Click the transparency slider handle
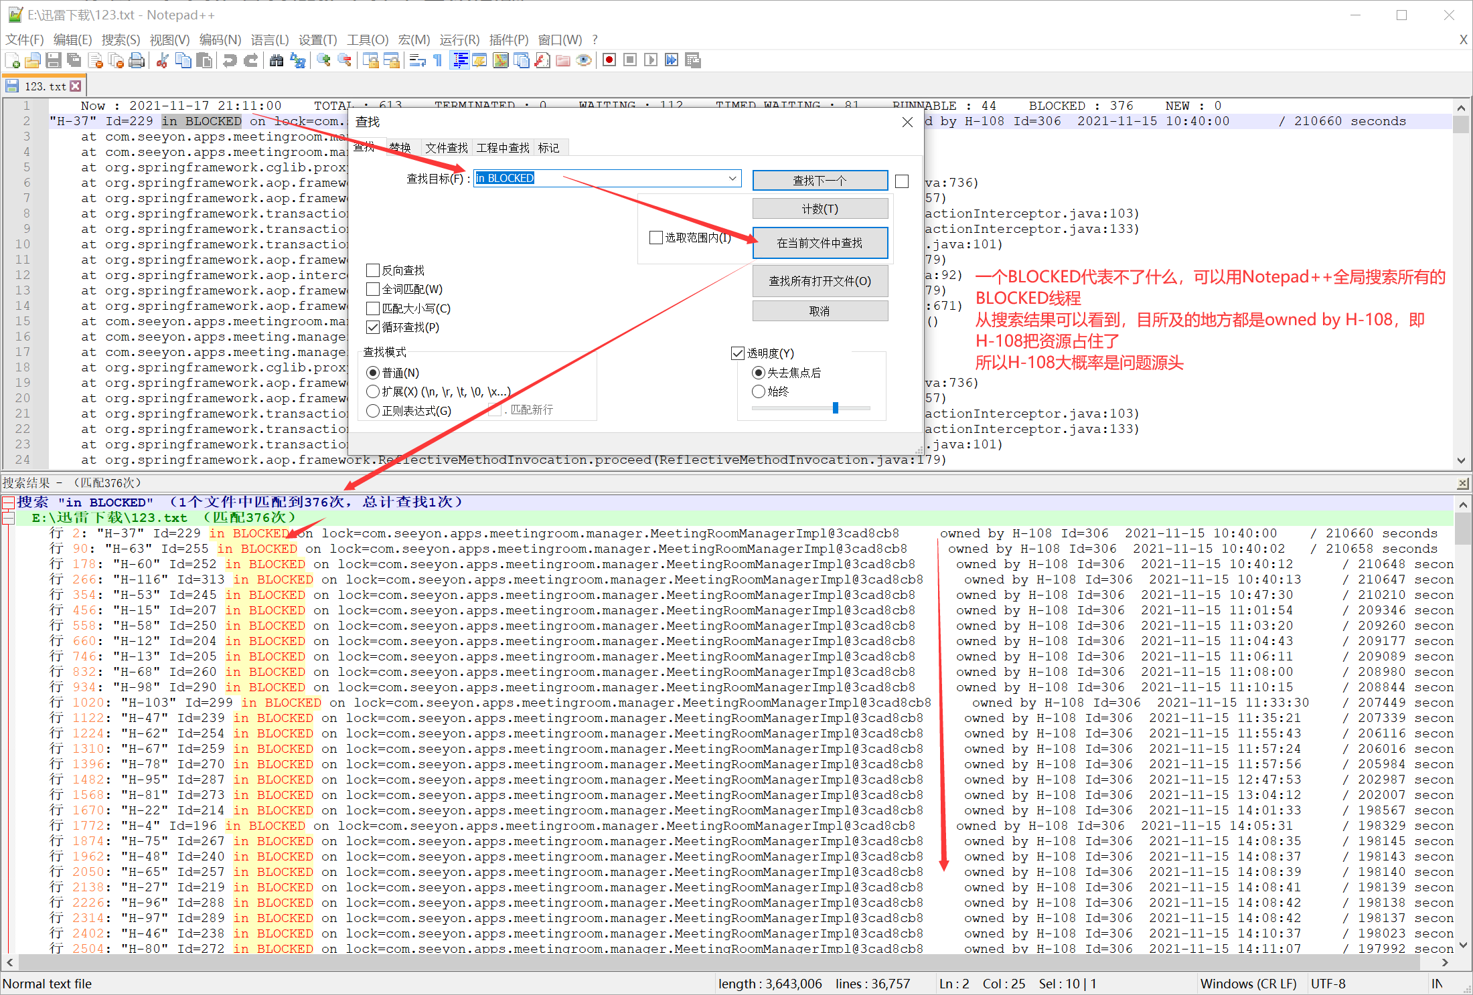1473x995 pixels. (835, 408)
